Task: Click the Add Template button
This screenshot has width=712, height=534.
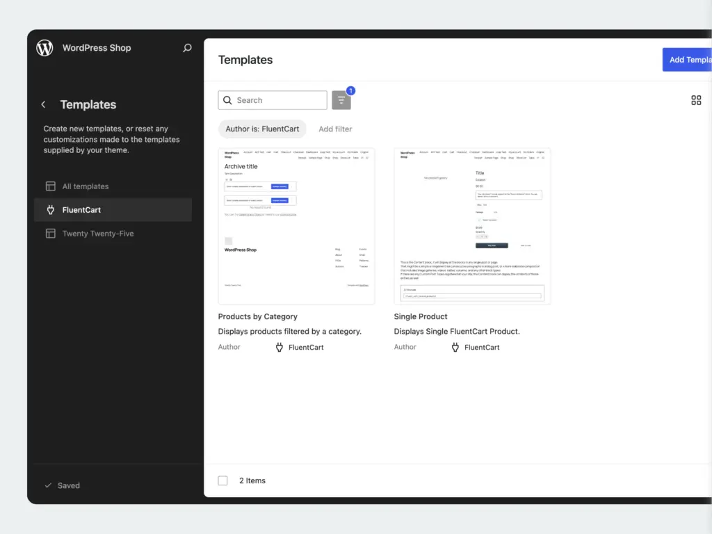Action: tap(687, 60)
